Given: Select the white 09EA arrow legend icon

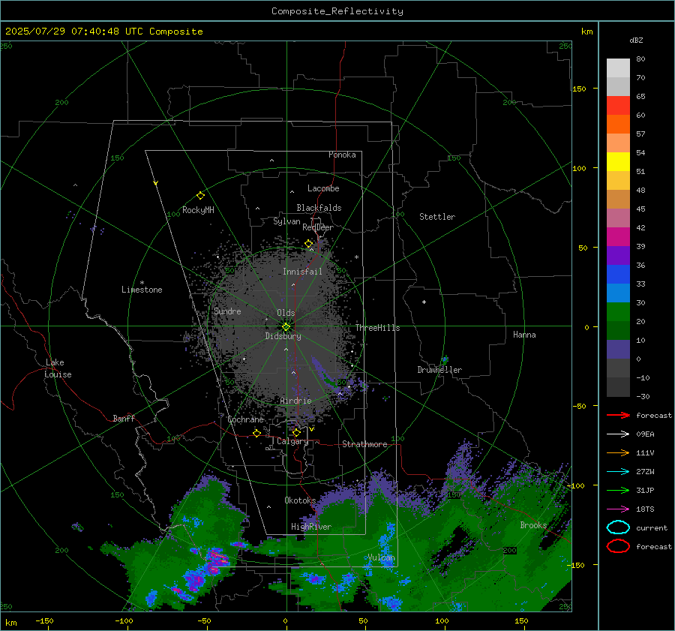Looking at the screenshot, I should coord(618,434).
